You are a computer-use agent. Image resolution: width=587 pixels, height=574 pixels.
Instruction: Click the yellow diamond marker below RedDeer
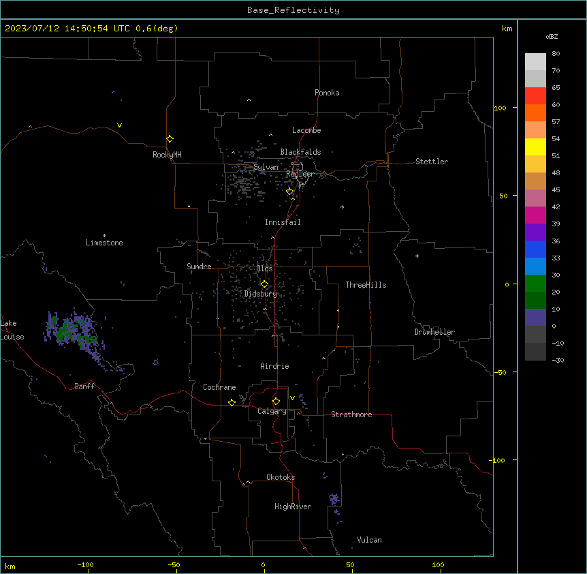pyautogui.click(x=290, y=192)
